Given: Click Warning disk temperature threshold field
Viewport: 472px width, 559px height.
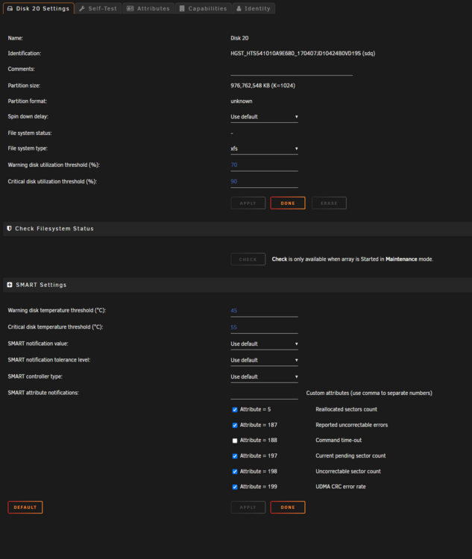Looking at the screenshot, I should pyautogui.click(x=265, y=311).
